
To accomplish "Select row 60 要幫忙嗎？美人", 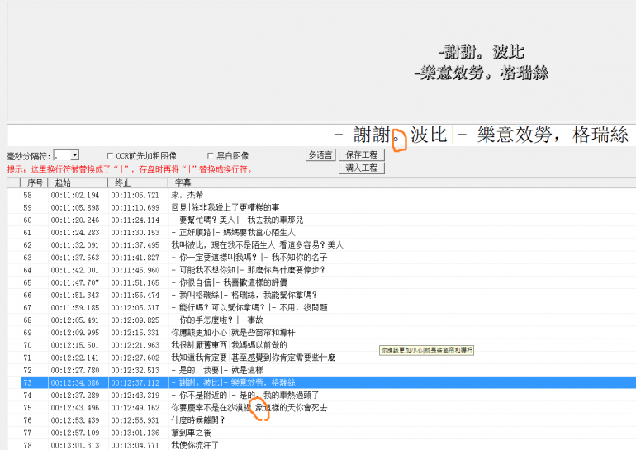I will tap(328, 220).
